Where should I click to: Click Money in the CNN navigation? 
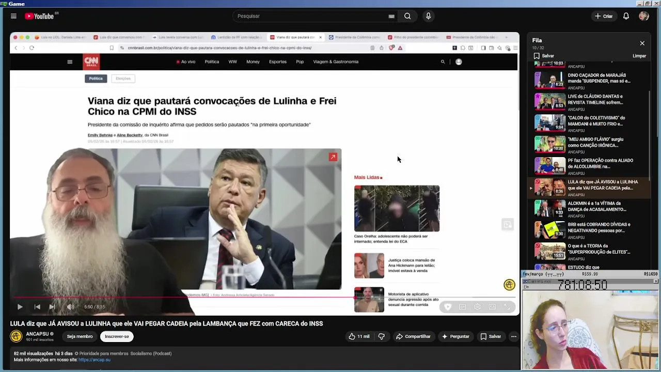pos(253,62)
